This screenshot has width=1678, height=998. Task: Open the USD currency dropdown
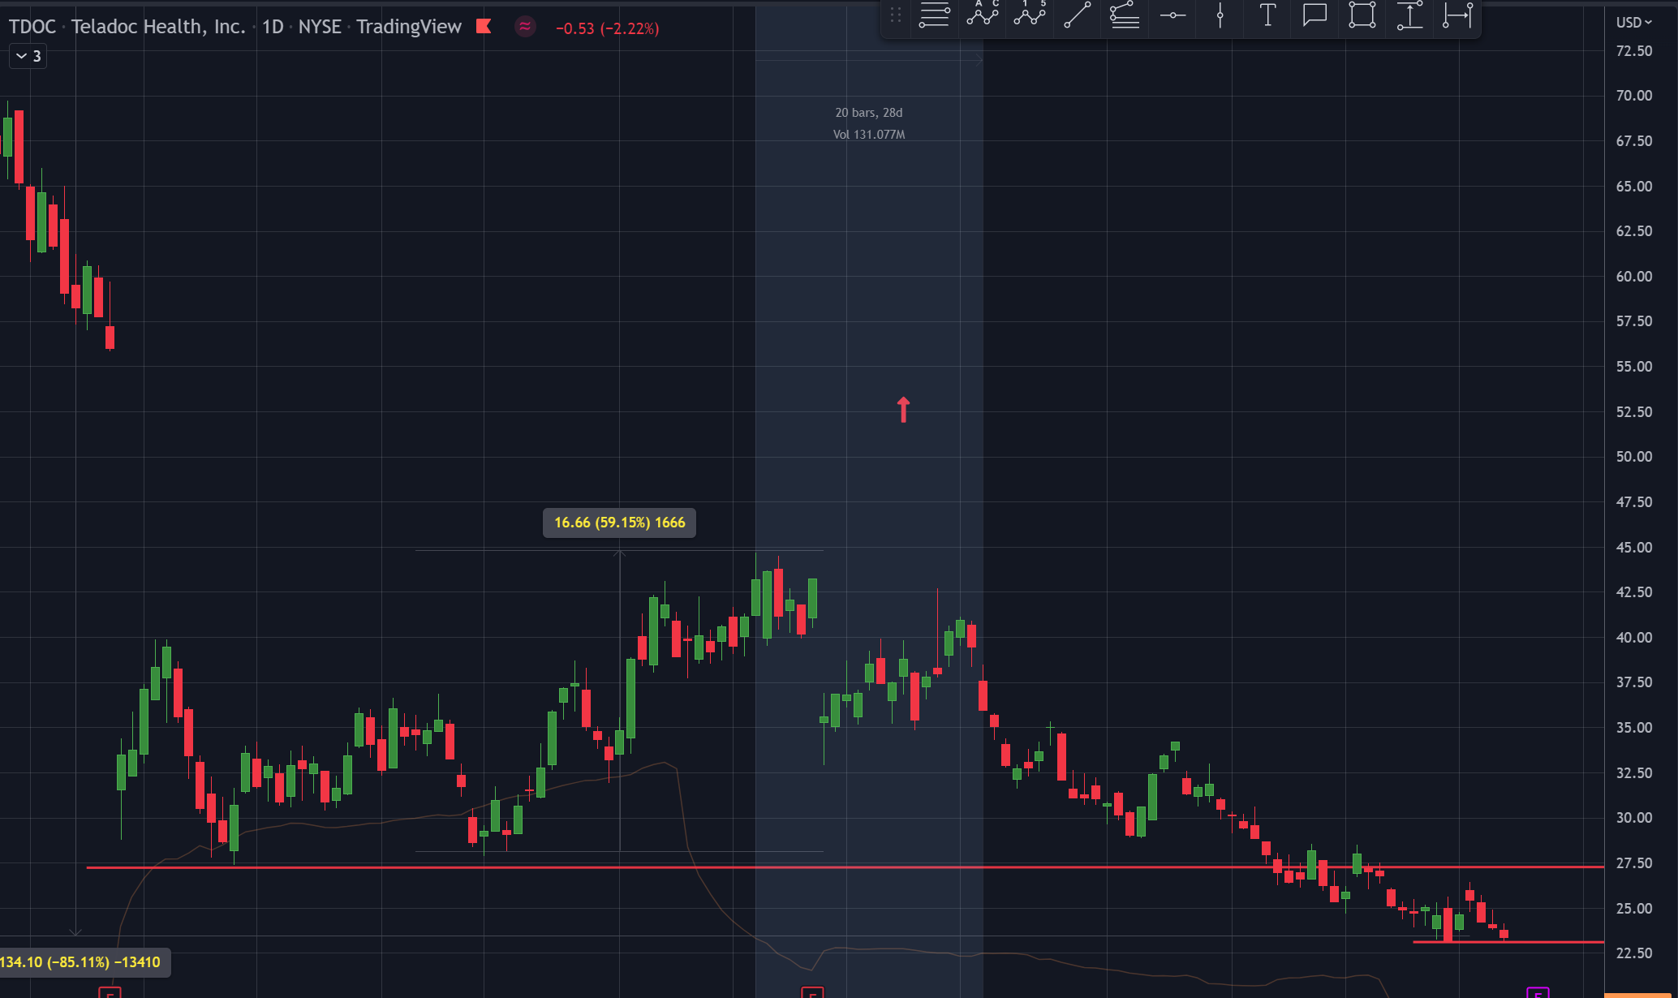tap(1633, 23)
